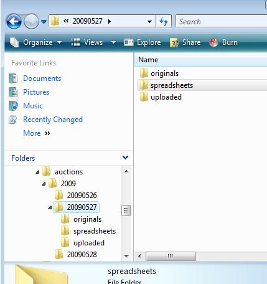Click folder tree scrollbar up arrow
The image size is (267, 284).
126,171
